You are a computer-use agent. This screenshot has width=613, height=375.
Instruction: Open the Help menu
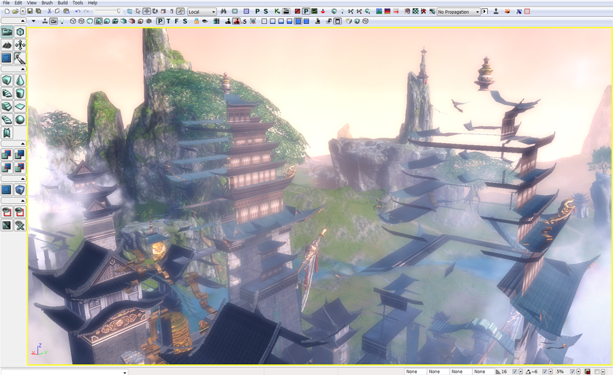[x=93, y=3]
